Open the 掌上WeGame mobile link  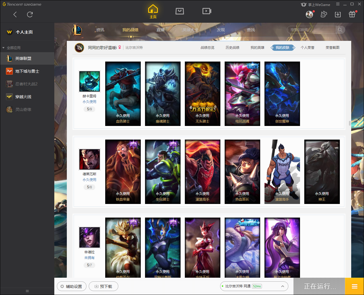tap(315, 5)
